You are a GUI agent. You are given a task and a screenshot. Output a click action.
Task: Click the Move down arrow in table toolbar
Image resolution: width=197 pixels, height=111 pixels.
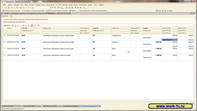click(x=29, y=26)
